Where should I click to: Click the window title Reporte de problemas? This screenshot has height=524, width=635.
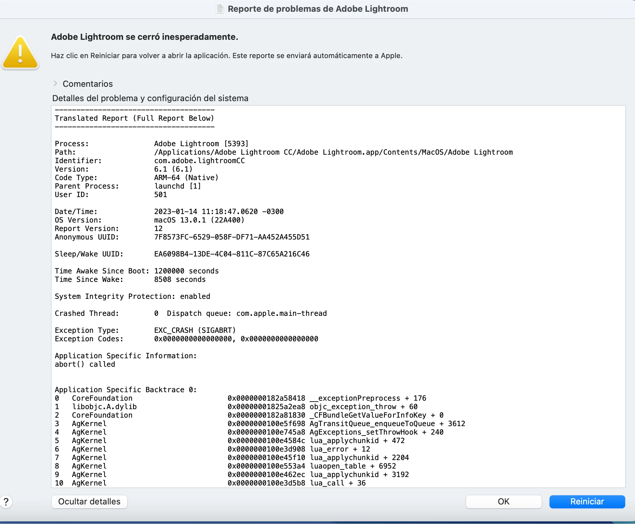[317, 9]
